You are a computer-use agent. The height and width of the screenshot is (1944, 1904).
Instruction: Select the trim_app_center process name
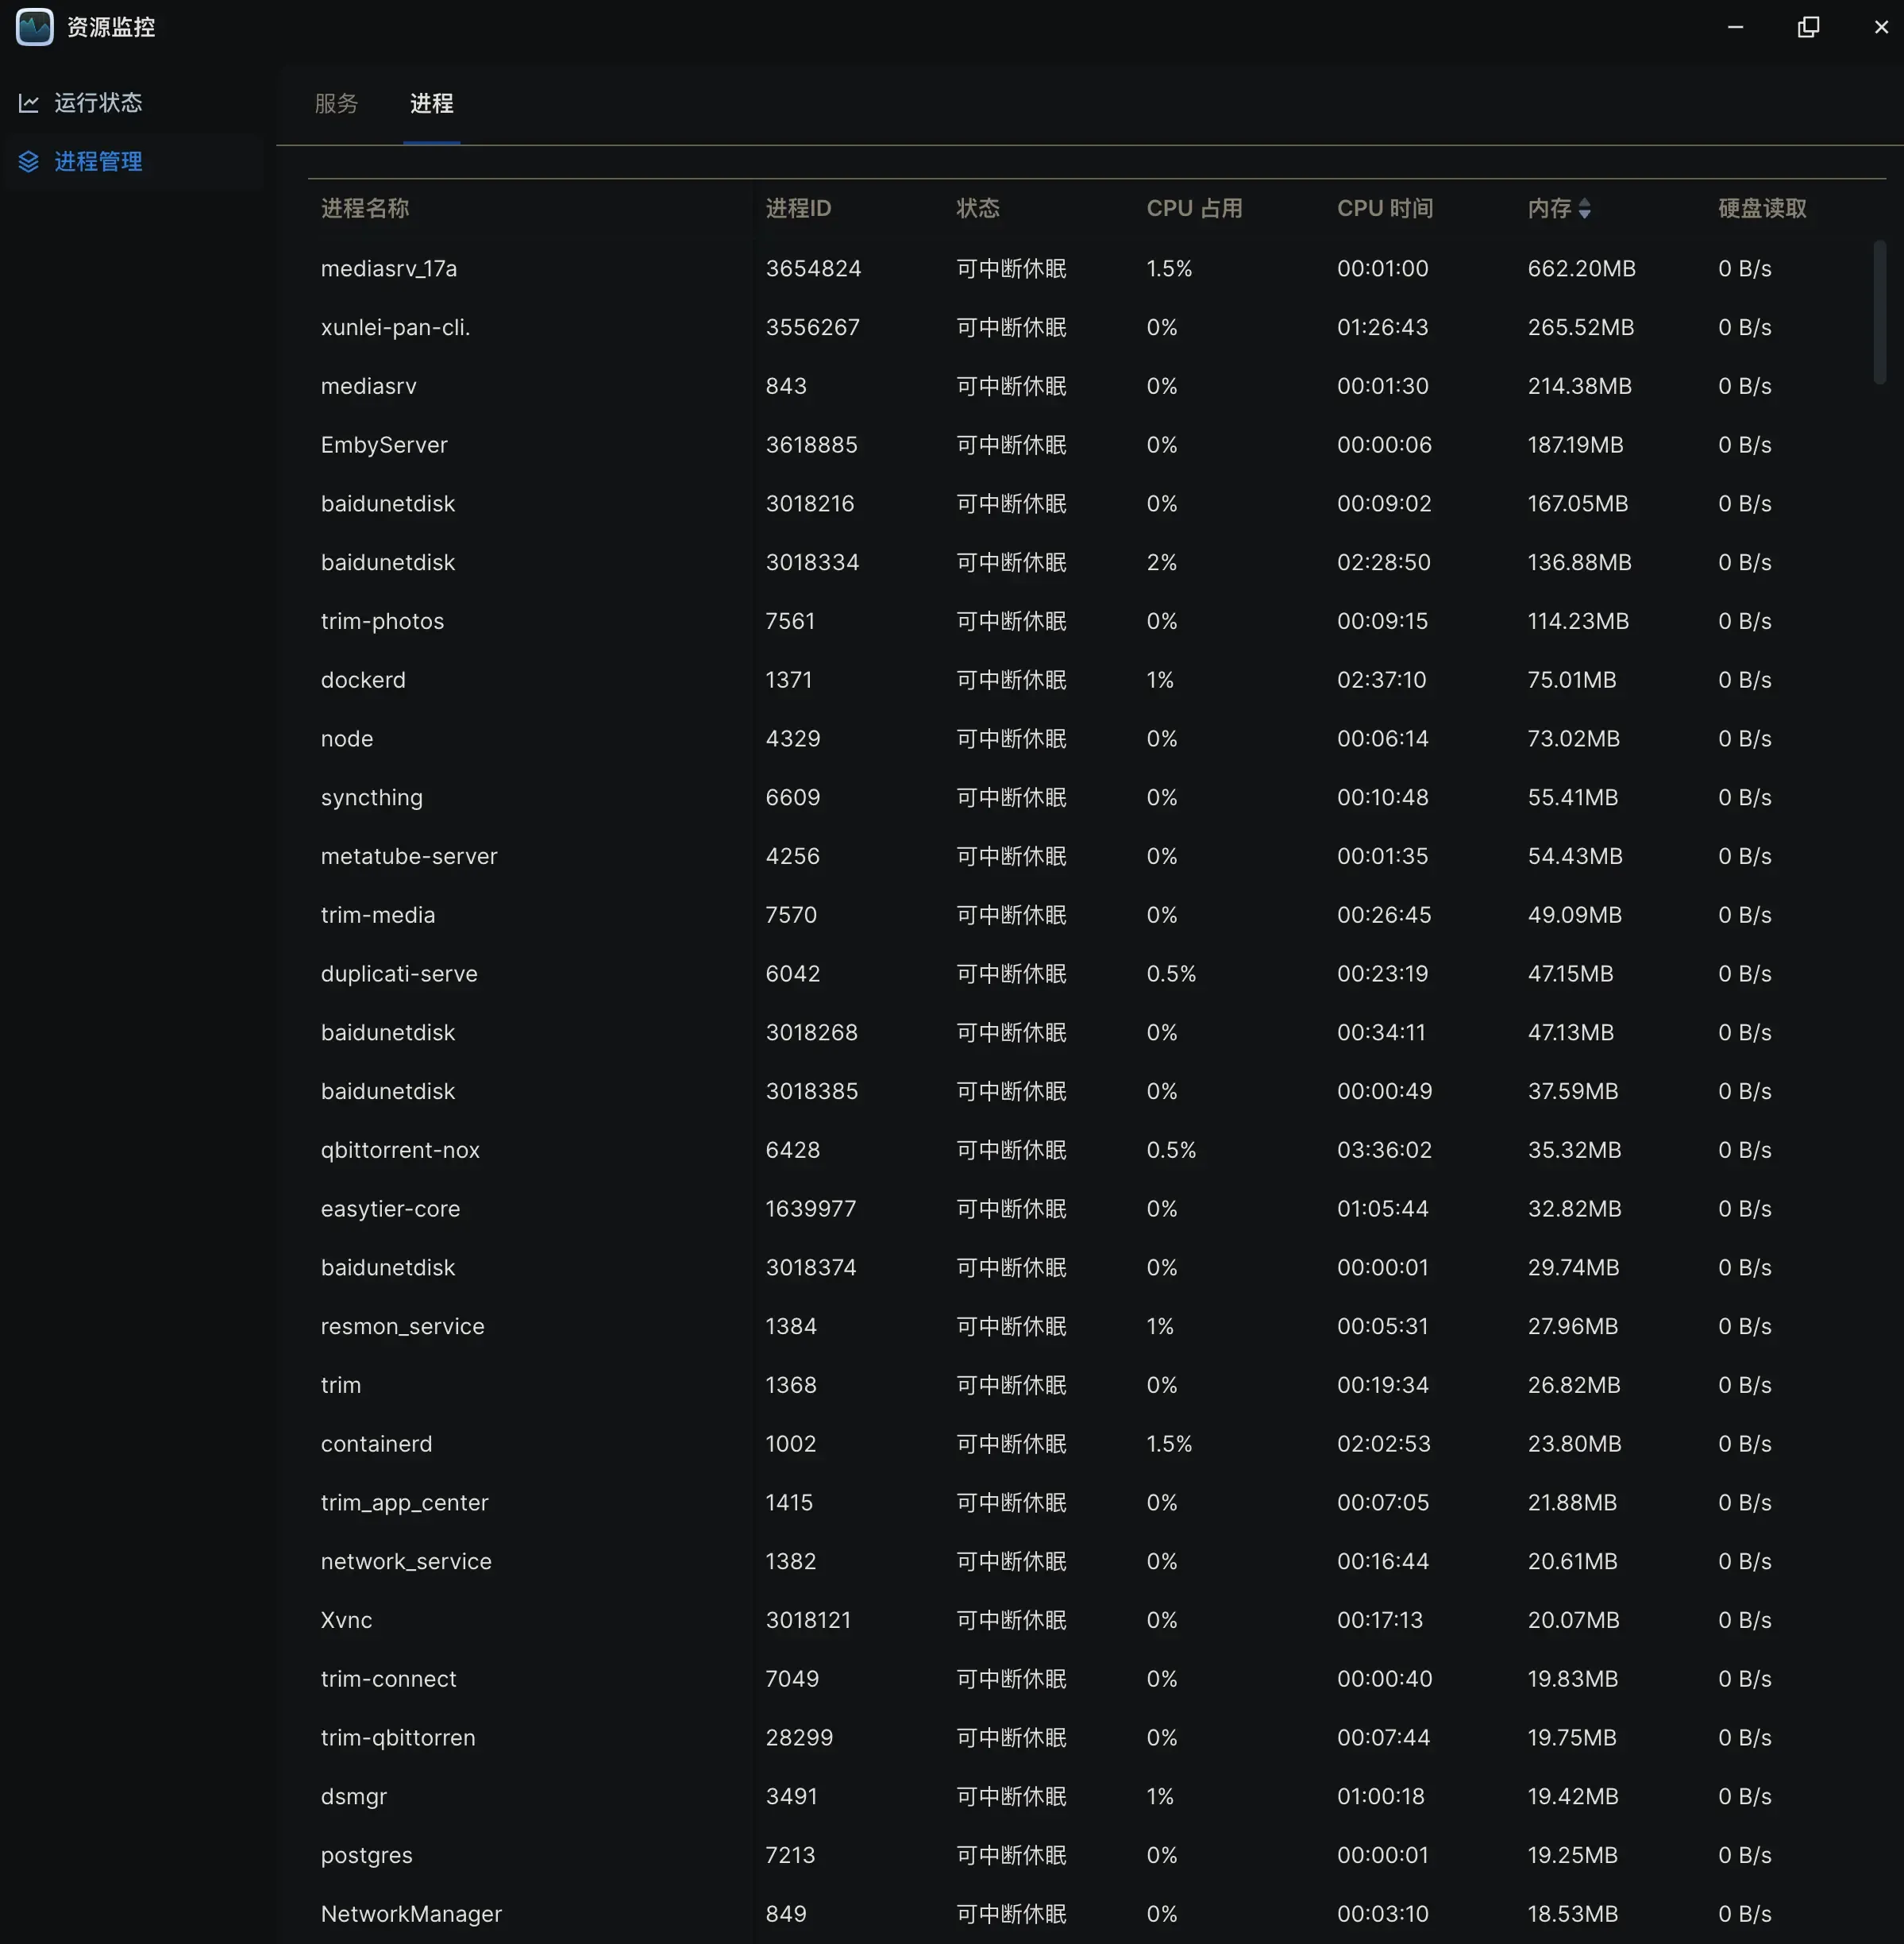coord(404,1503)
